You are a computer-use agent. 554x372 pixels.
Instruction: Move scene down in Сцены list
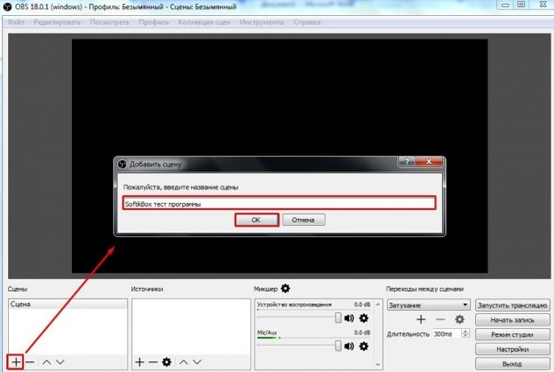[x=61, y=362]
